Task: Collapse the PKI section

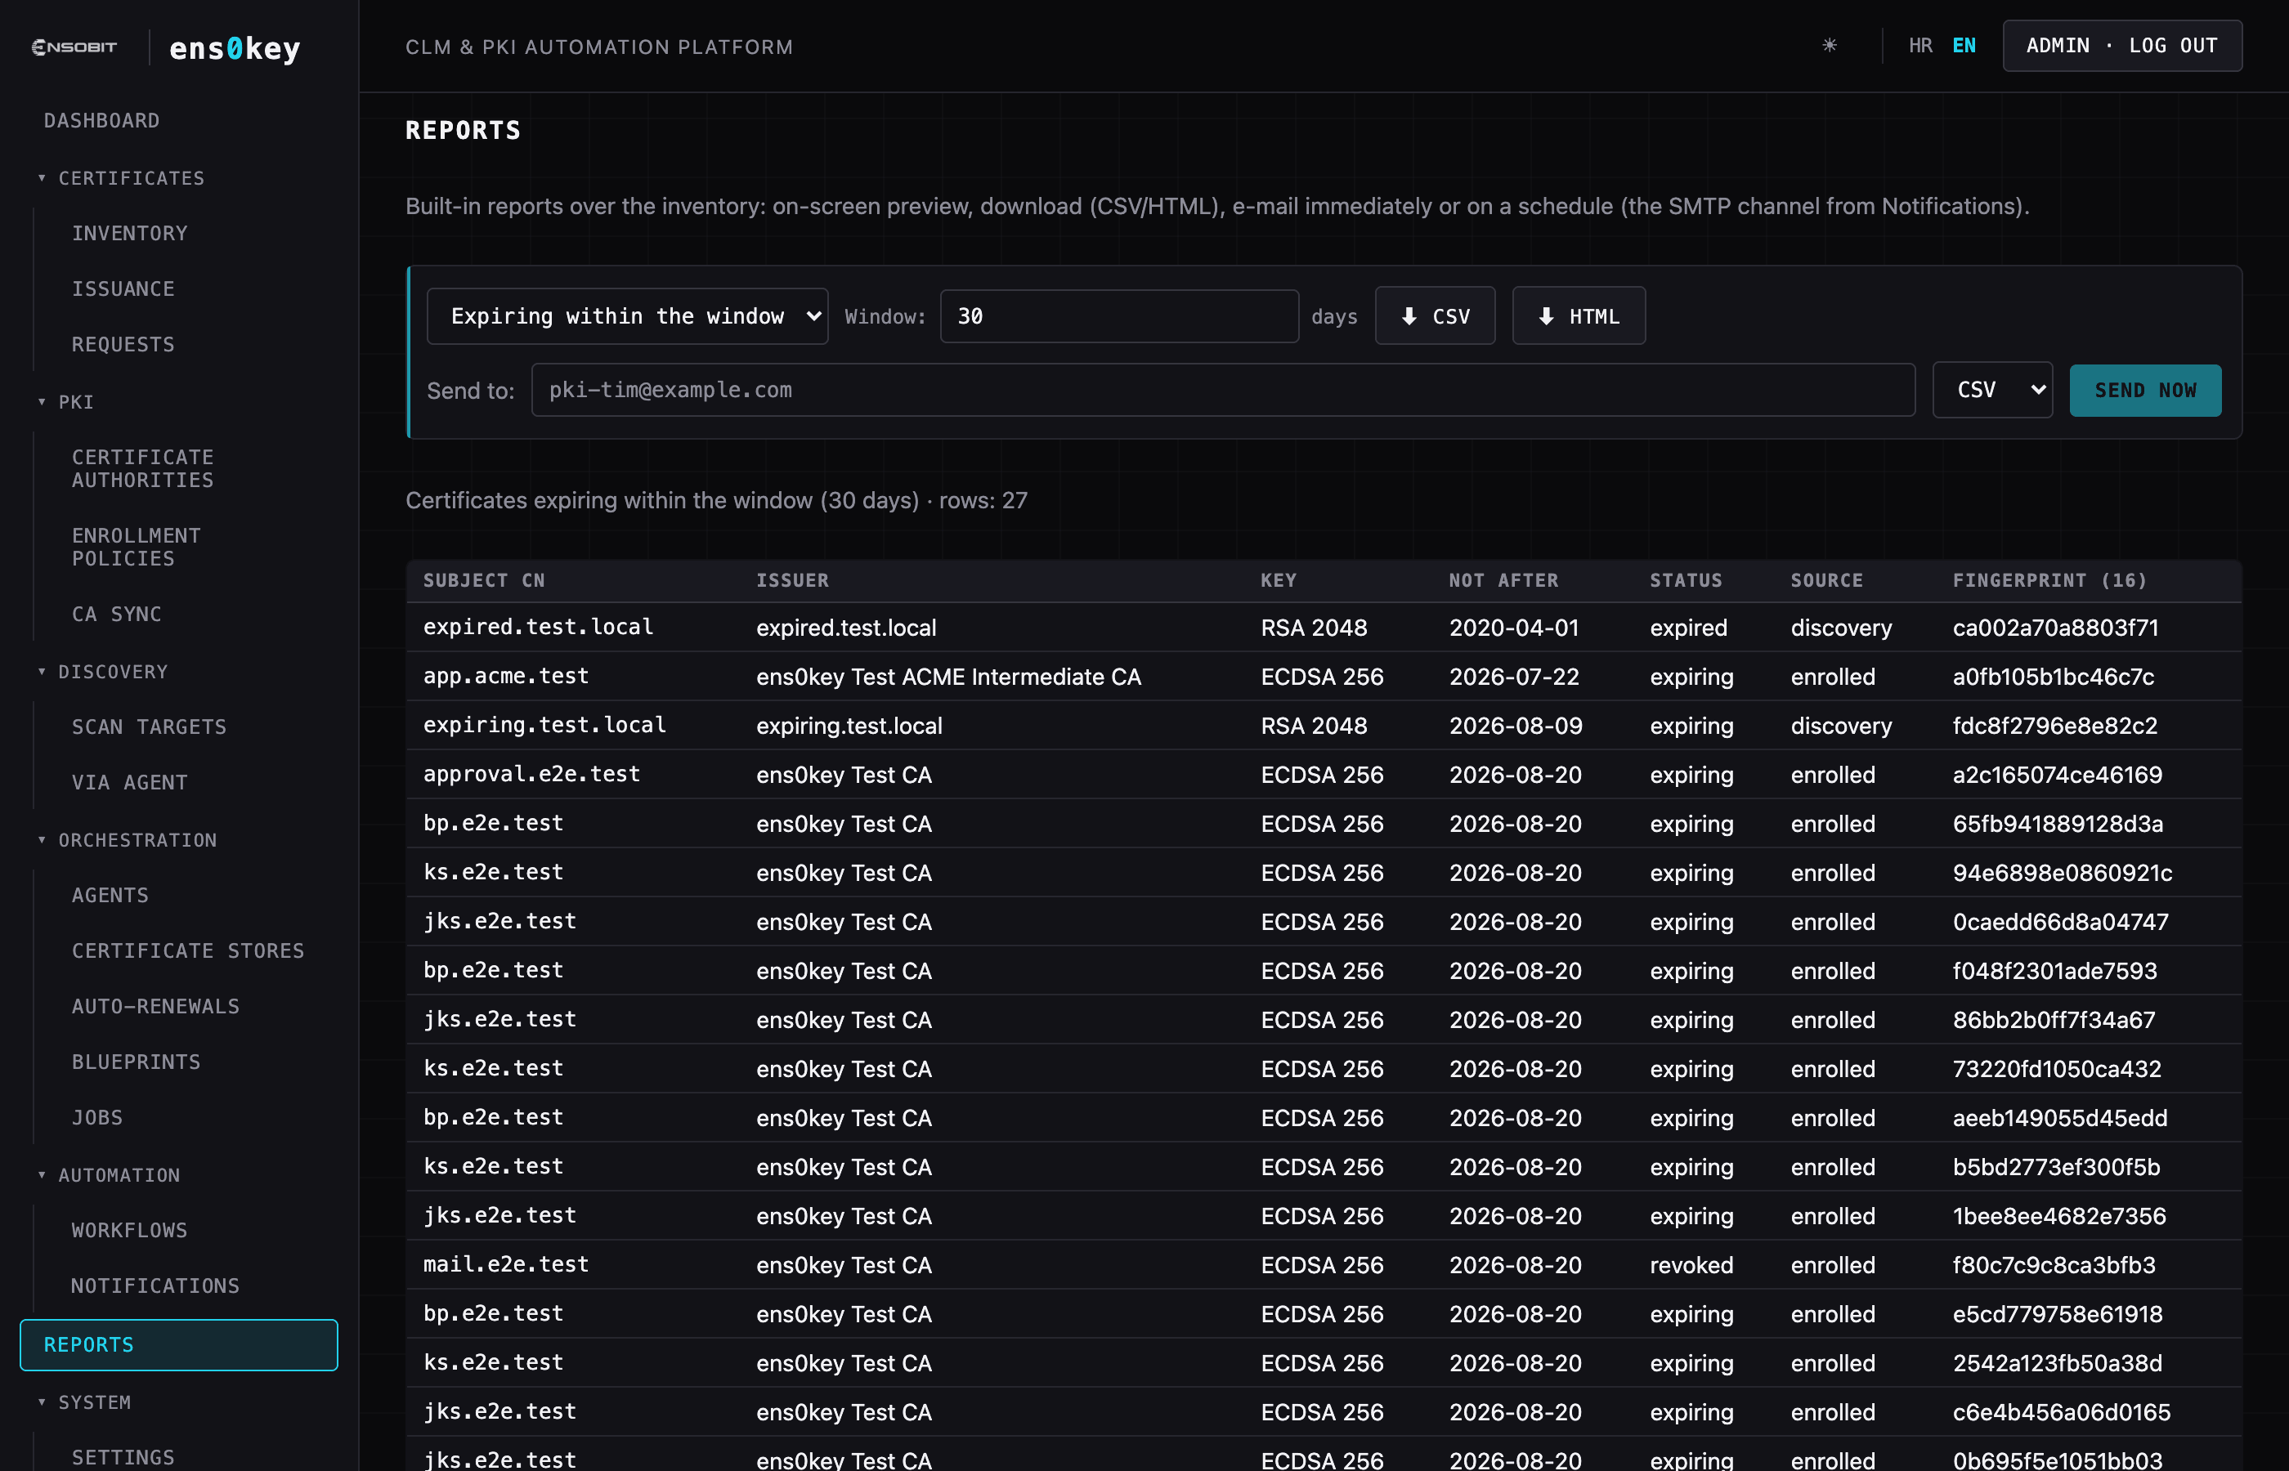Action: tap(66, 402)
